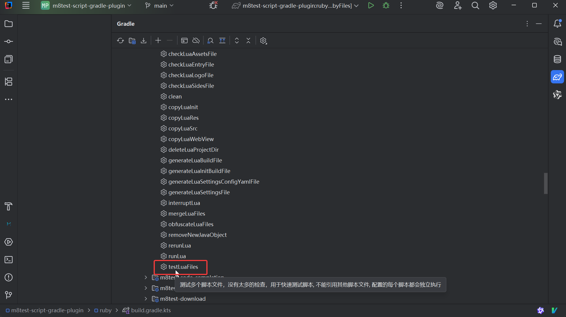Click the Expand All icon in the Gradle toolbar

[237, 41]
